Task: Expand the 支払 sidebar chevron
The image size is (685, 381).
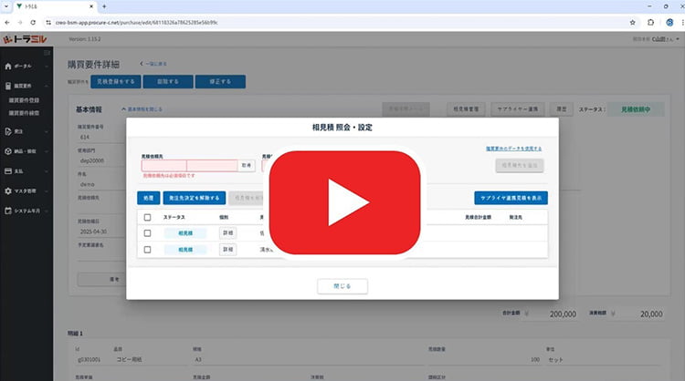Action: click(47, 170)
